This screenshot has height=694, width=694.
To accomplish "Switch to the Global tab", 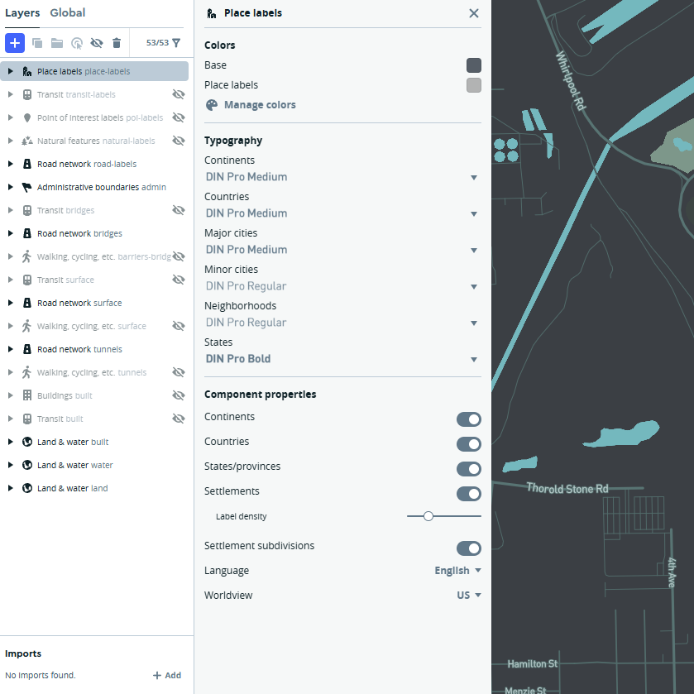I will (x=67, y=12).
